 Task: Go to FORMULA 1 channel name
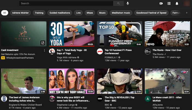pyautogui.click(x=111, y=57)
